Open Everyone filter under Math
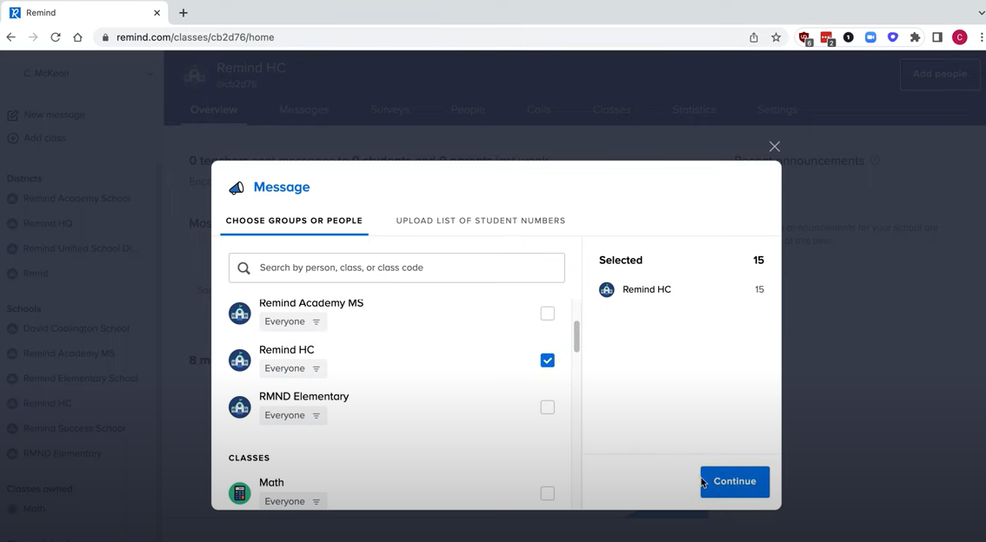Image resolution: width=986 pixels, height=542 pixels. click(x=292, y=501)
